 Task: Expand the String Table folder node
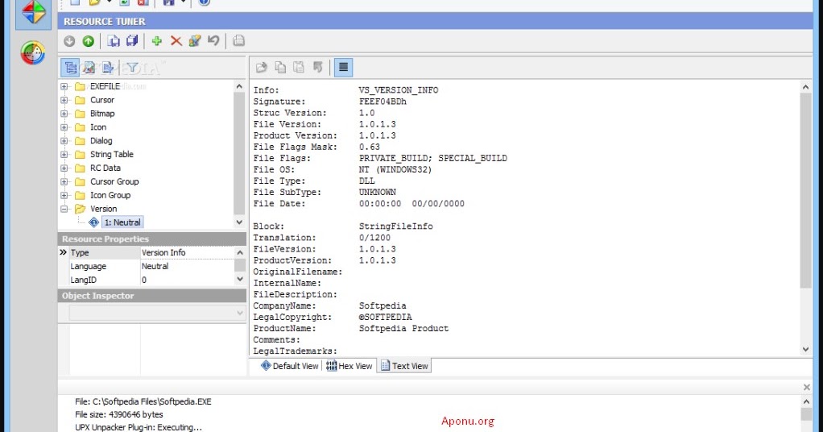pyautogui.click(x=64, y=155)
